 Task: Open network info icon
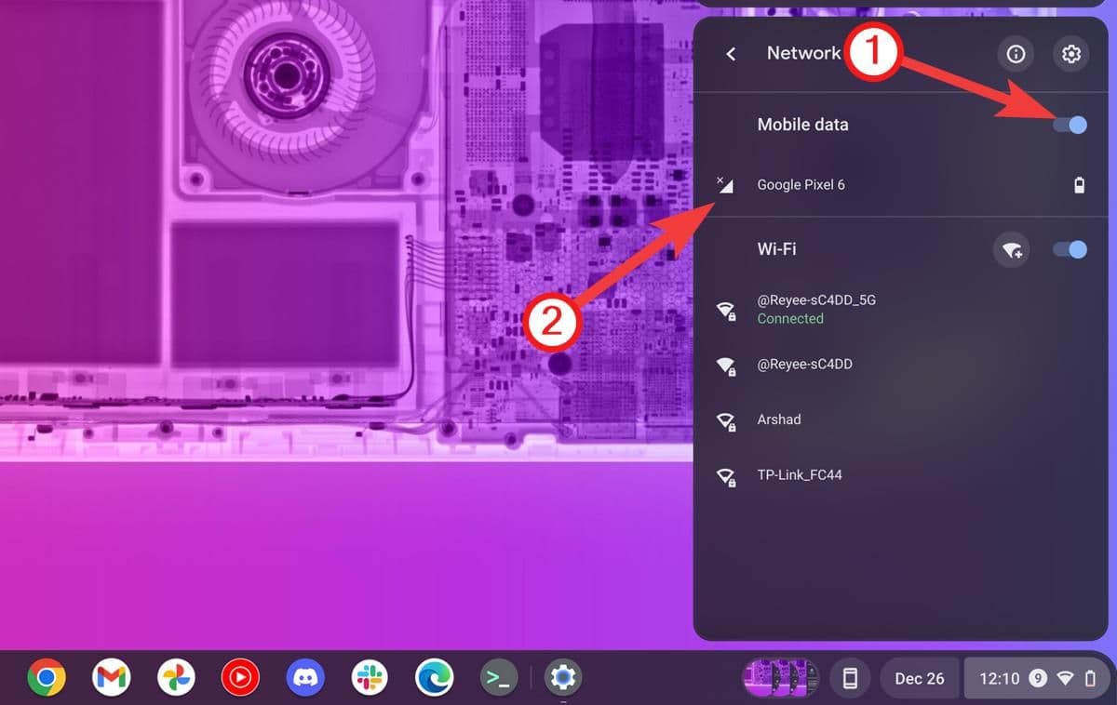(1016, 54)
